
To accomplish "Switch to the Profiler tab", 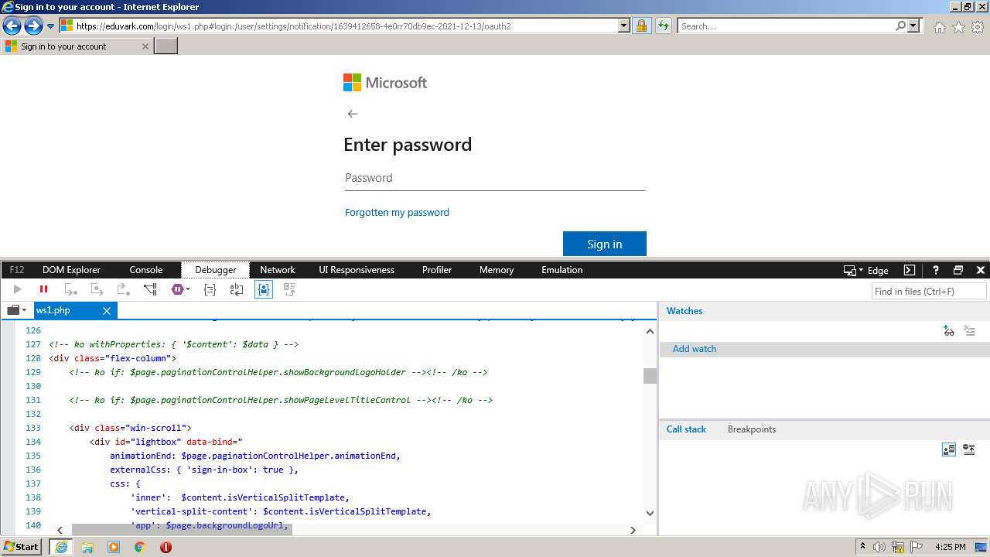I will point(437,270).
